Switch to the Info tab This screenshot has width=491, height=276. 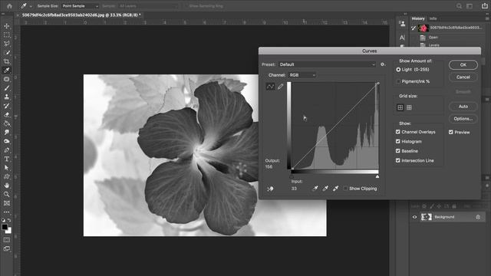coord(433,18)
